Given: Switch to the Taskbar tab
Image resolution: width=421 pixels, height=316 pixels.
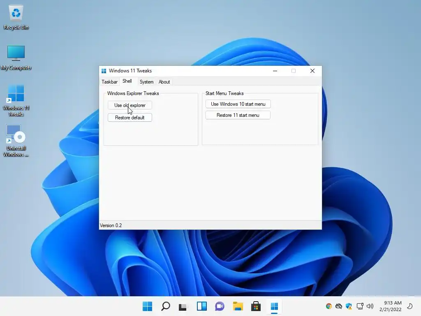Looking at the screenshot, I should pos(109,82).
